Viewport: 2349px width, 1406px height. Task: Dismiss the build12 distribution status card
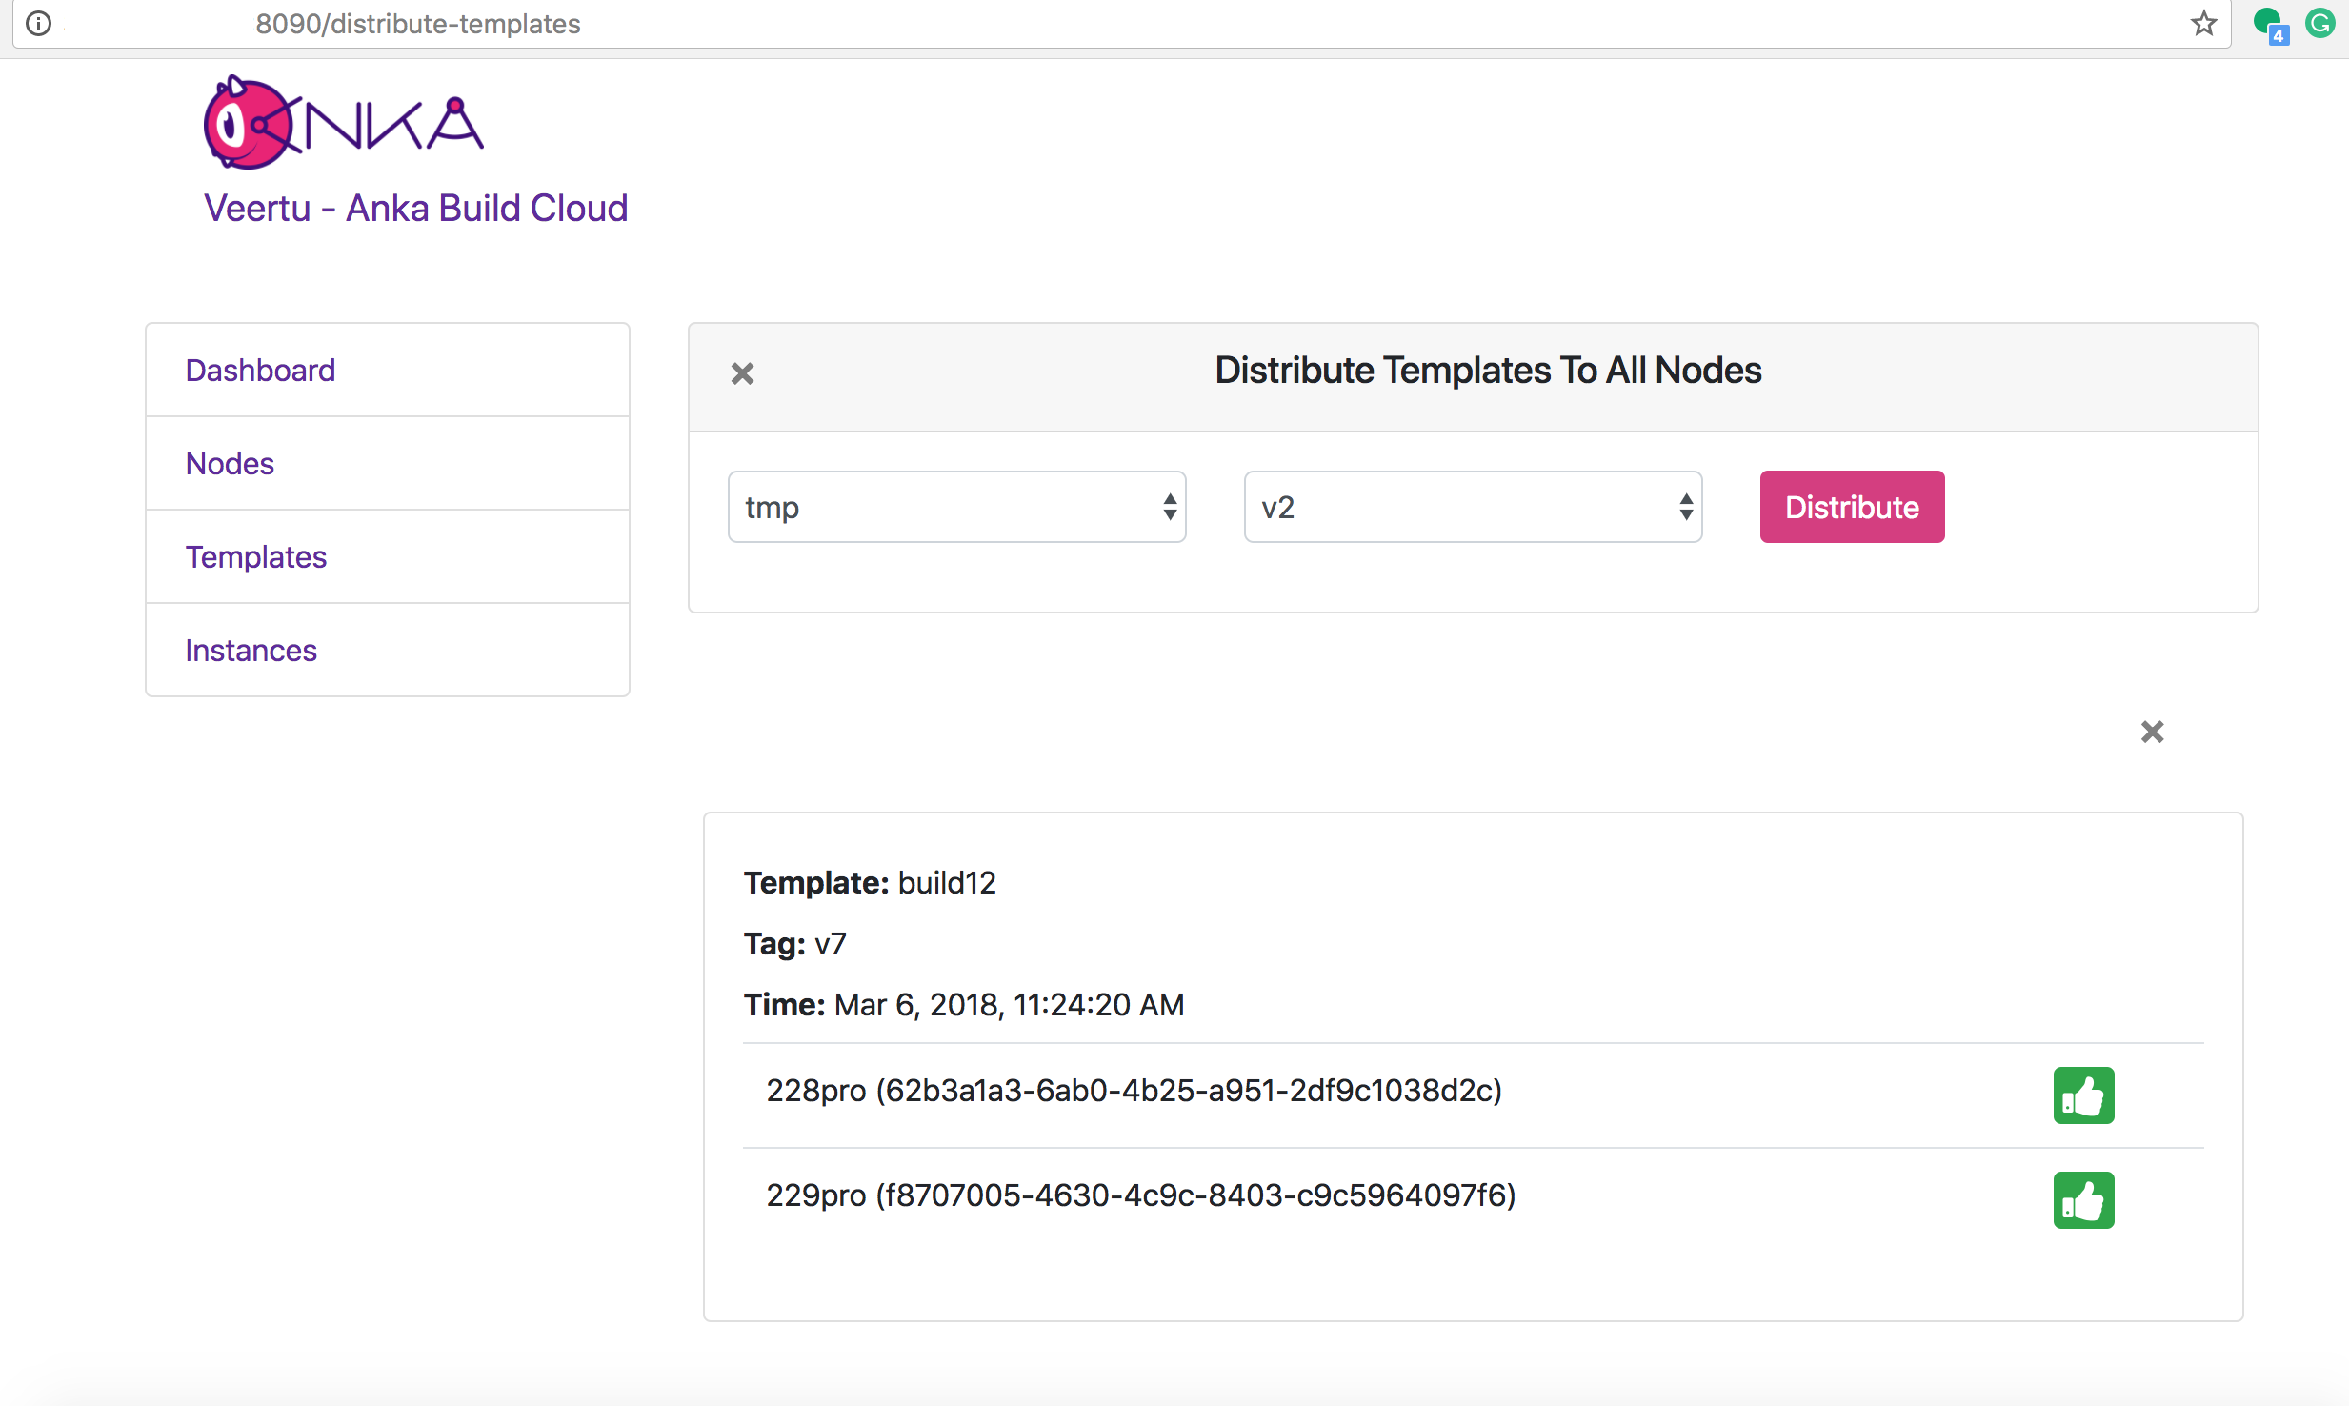(x=2152, y=732)
